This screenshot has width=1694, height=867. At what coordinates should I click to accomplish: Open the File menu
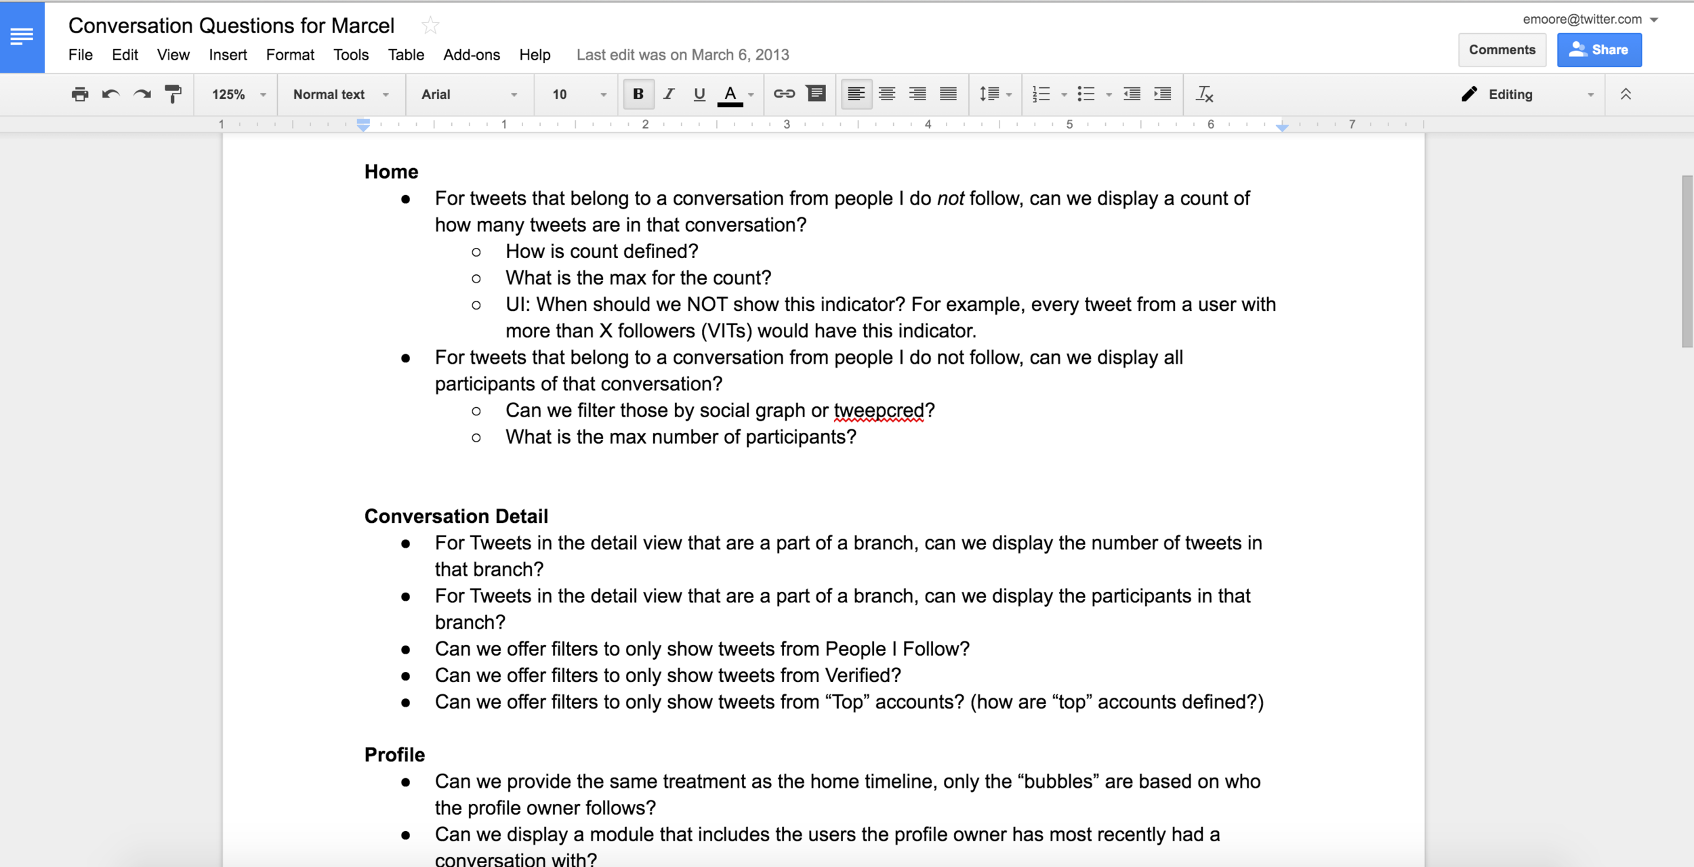81,55
